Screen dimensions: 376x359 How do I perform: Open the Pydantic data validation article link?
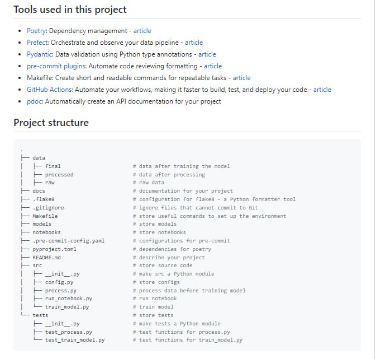click(x=207, y=54)
